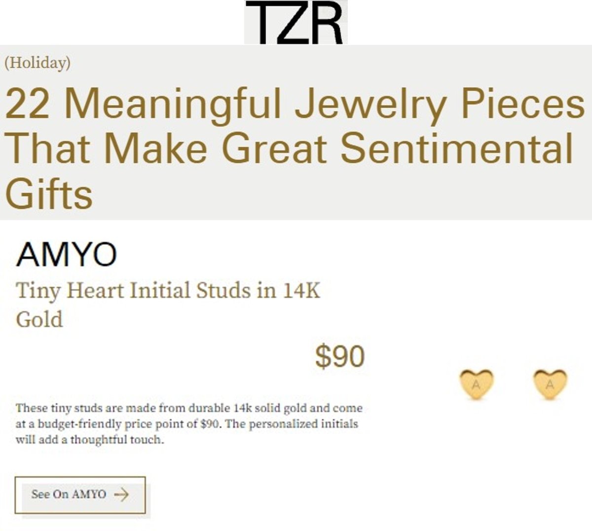The width and height of the screenshot is (592, 531).
Task: Click the AMYO brand name heading
Action: click(x=68, y=254)
